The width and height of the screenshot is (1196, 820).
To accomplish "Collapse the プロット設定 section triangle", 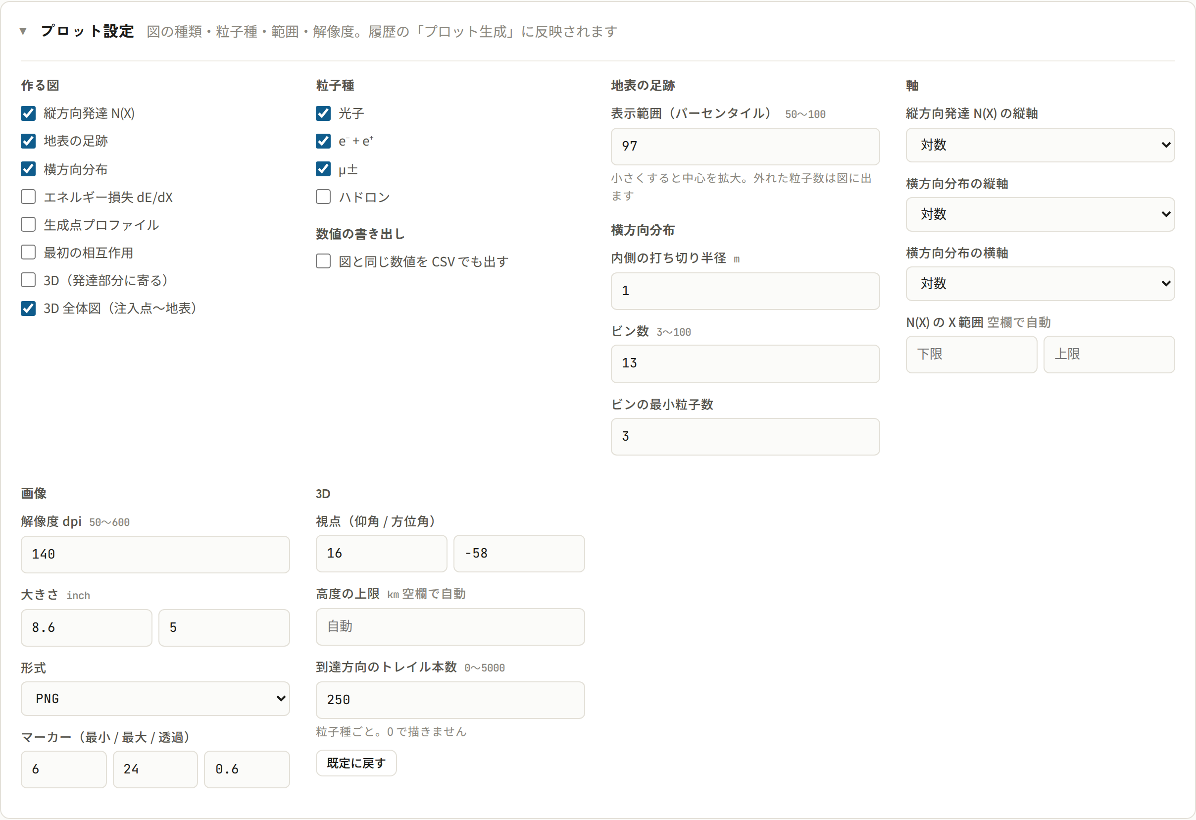I will [23, 31].
